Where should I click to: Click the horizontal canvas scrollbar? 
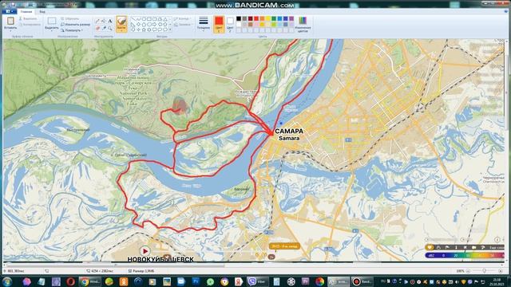click(116, 265)
